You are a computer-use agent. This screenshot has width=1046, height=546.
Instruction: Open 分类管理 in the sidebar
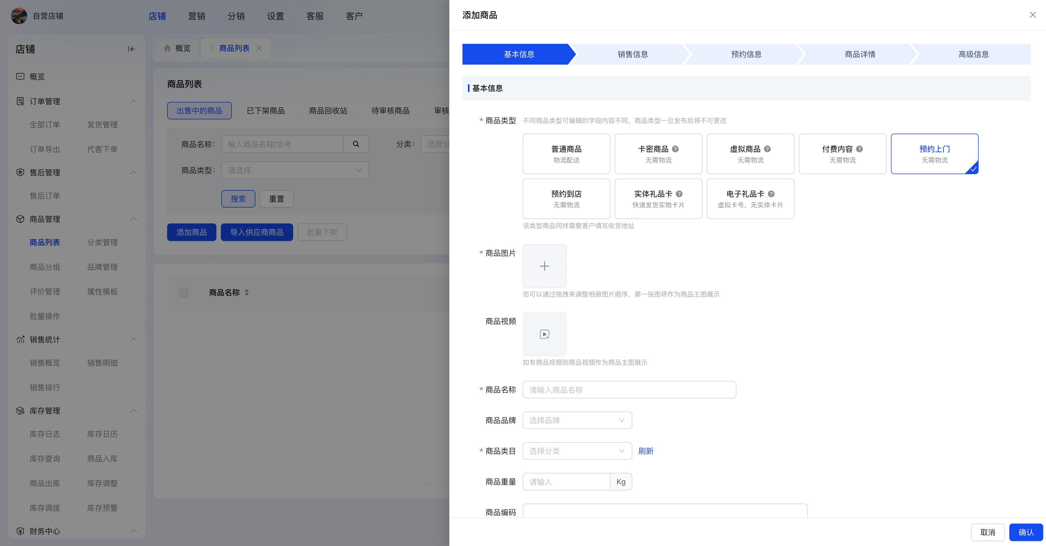click(102, 242)
